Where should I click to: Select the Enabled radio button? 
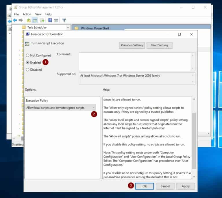(x=27, y=63)
